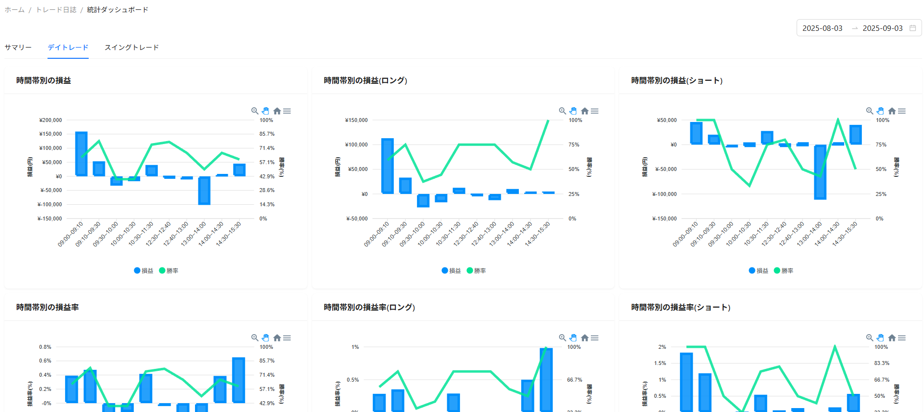
Task: Open hamburger menu of 時間帯別の損益率 all-trades chart
Action: (287, 338)
